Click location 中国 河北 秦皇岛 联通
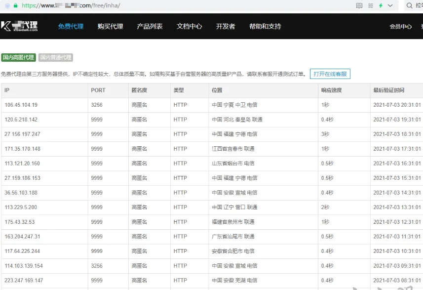 point(237,120)
